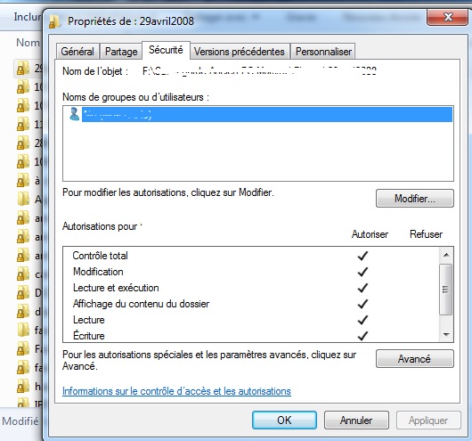Image resolution: width=472 pixels, height=441 pixels.
Task: Click the folder icon in dialog title bar
Action: click(x=54, y=21)
